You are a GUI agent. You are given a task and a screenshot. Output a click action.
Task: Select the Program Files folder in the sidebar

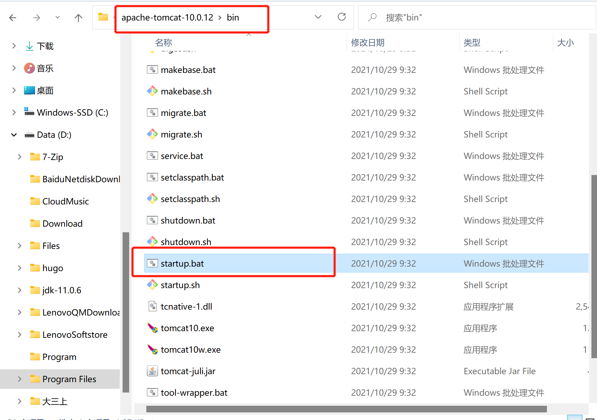(69, 379)
